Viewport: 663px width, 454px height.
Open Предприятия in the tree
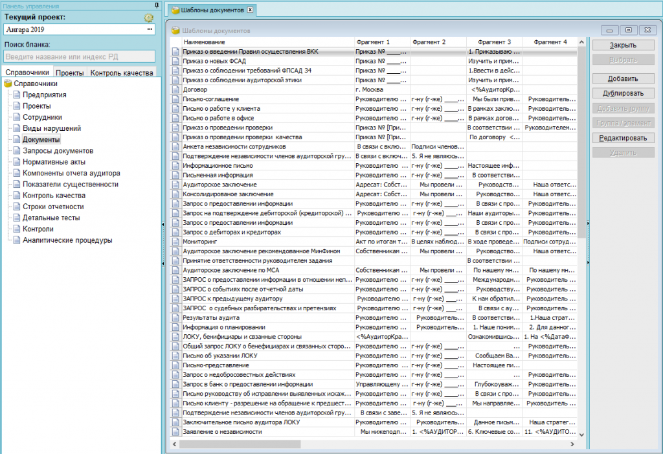(x=45, y=95)
